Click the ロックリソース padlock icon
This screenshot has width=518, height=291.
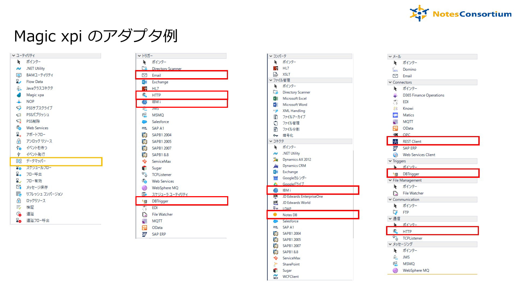pyautogui.click(x=19, y=201)
